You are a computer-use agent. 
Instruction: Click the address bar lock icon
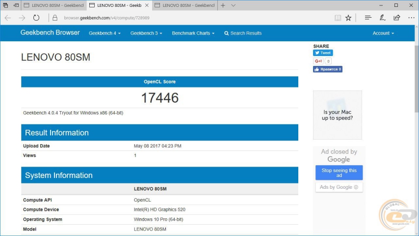(55, 18)
